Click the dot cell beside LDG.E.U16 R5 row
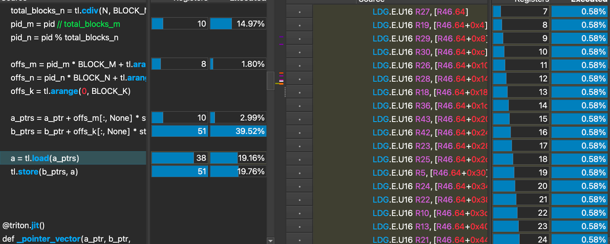 click(x=299, y=173)
